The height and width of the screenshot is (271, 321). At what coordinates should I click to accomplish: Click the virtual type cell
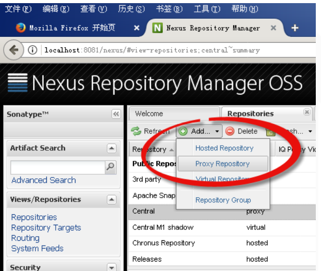256,227
